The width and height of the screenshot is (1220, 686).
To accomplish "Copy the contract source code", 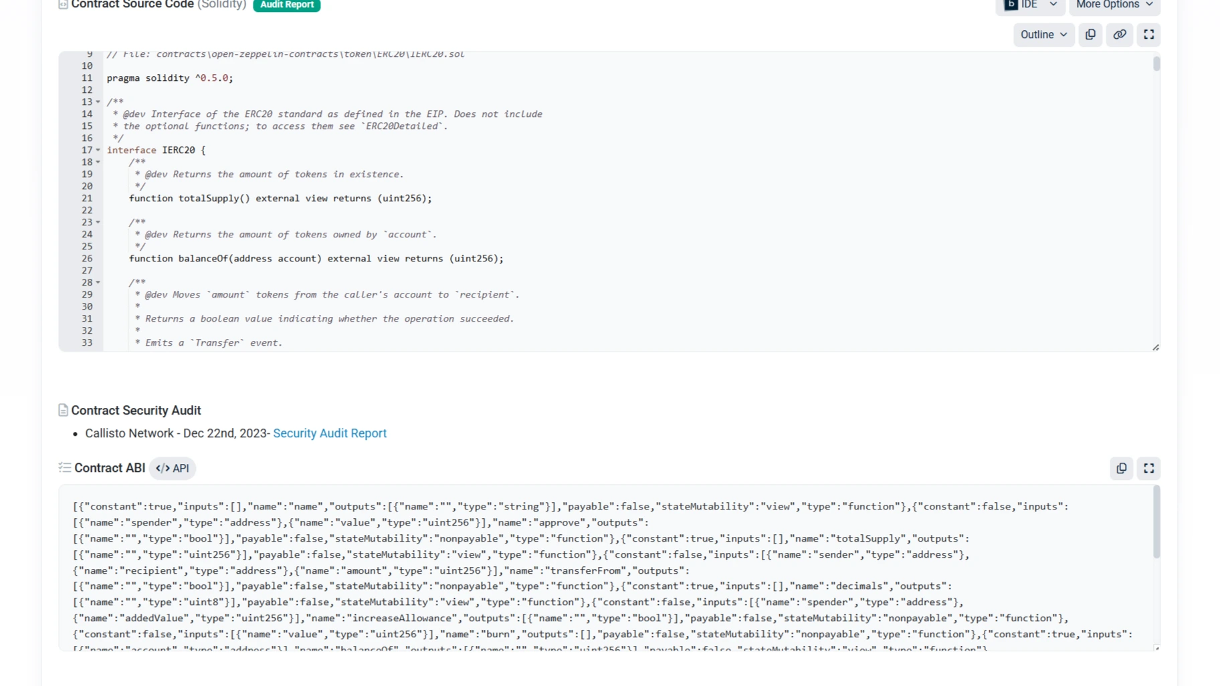I will (x=1090, y=34).
